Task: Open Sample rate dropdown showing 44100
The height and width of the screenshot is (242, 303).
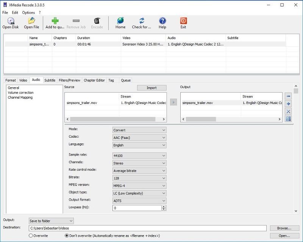Action: pos(139,156)
